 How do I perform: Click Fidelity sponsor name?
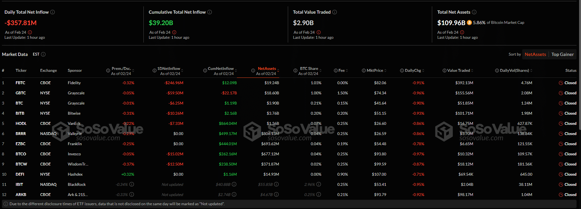[74, 83]
